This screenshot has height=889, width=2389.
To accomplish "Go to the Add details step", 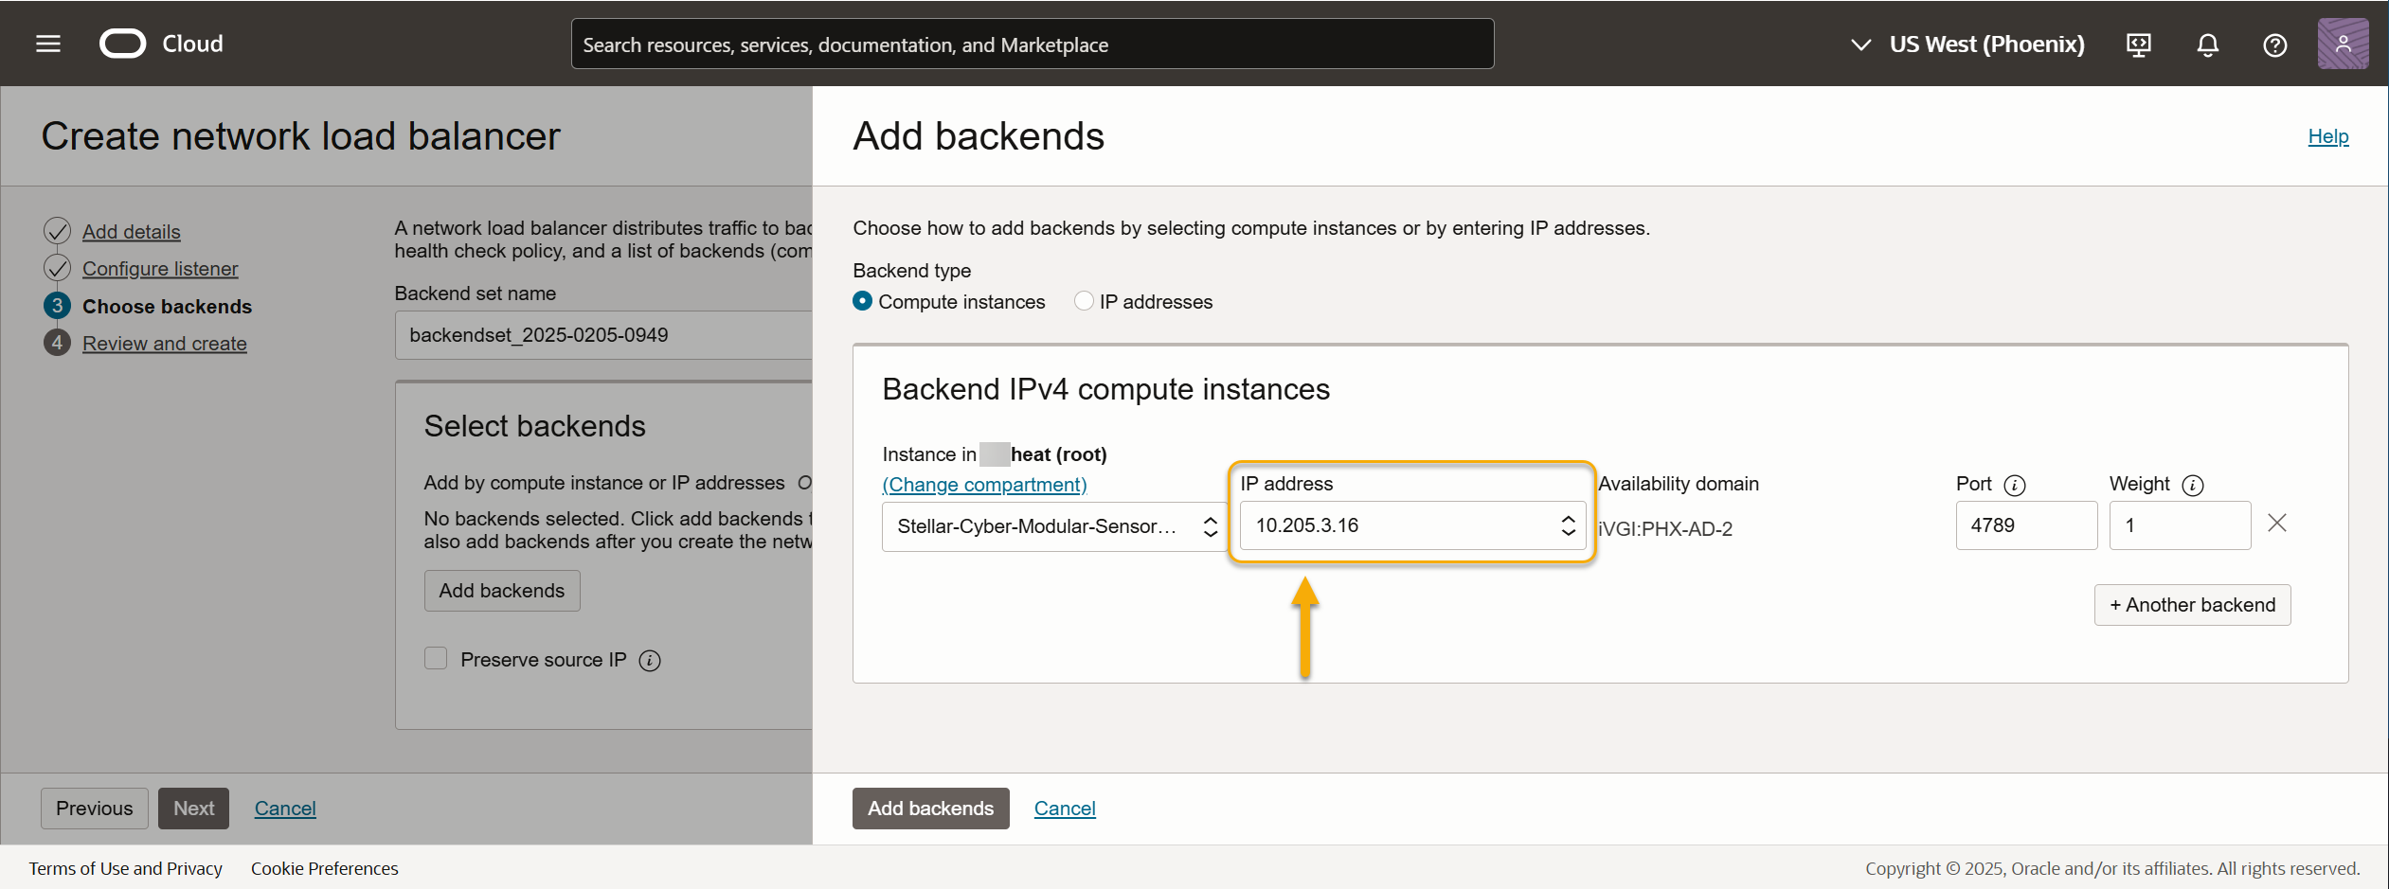I will click(131, 232).
